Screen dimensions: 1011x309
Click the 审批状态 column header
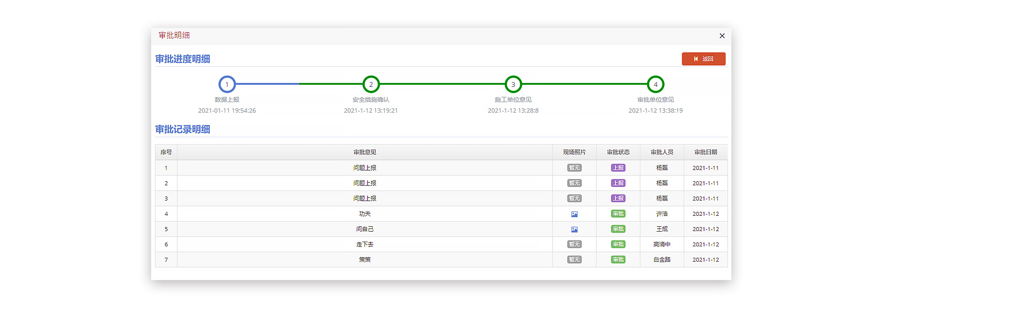point(618,152)
